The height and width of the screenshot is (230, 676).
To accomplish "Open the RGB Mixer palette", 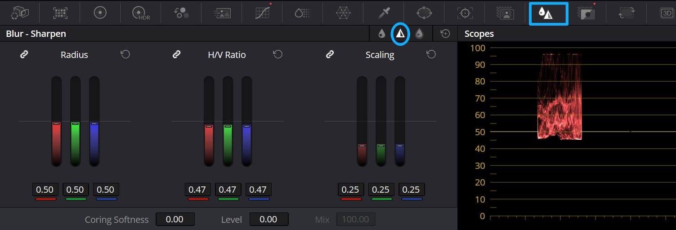I will click(x=181, y=13).
